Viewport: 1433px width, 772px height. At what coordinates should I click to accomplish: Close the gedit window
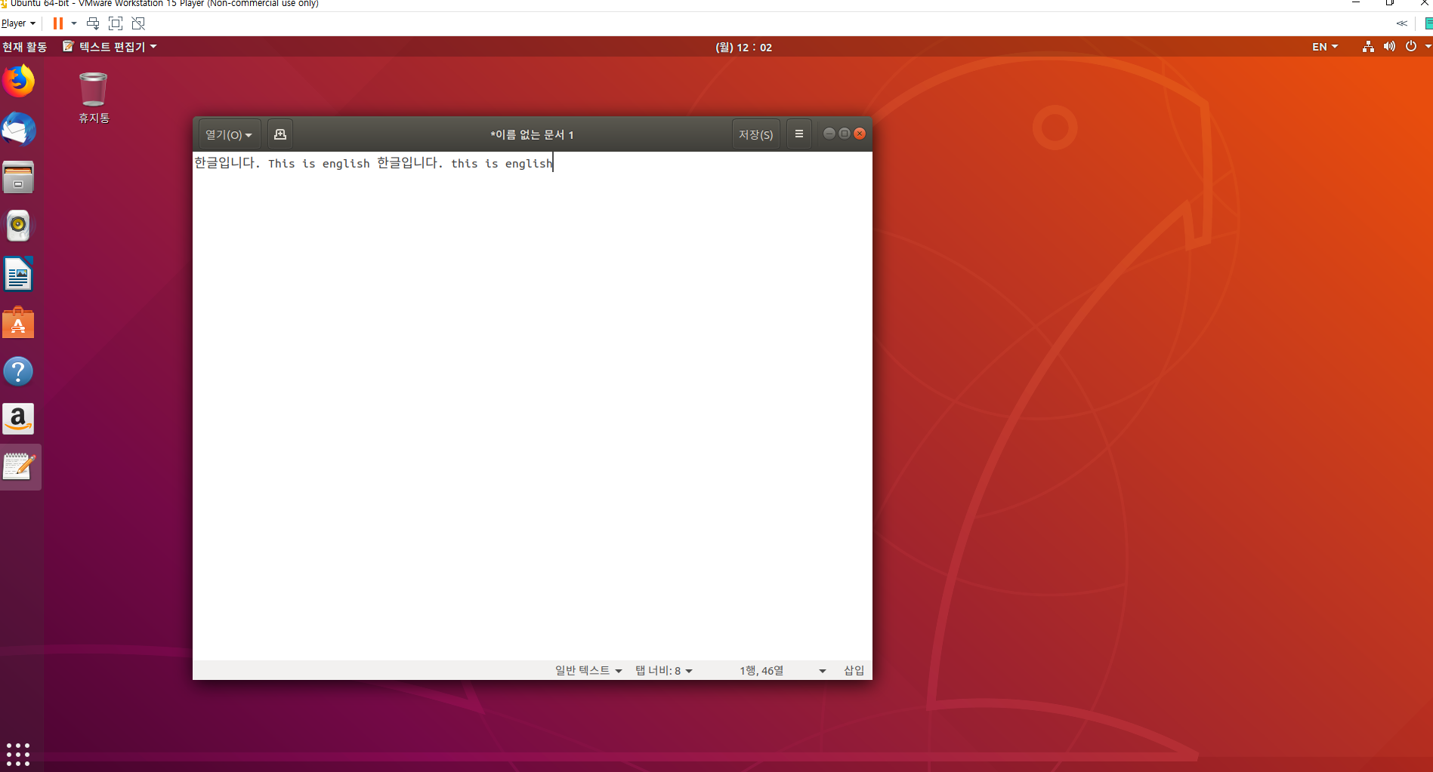860,134
